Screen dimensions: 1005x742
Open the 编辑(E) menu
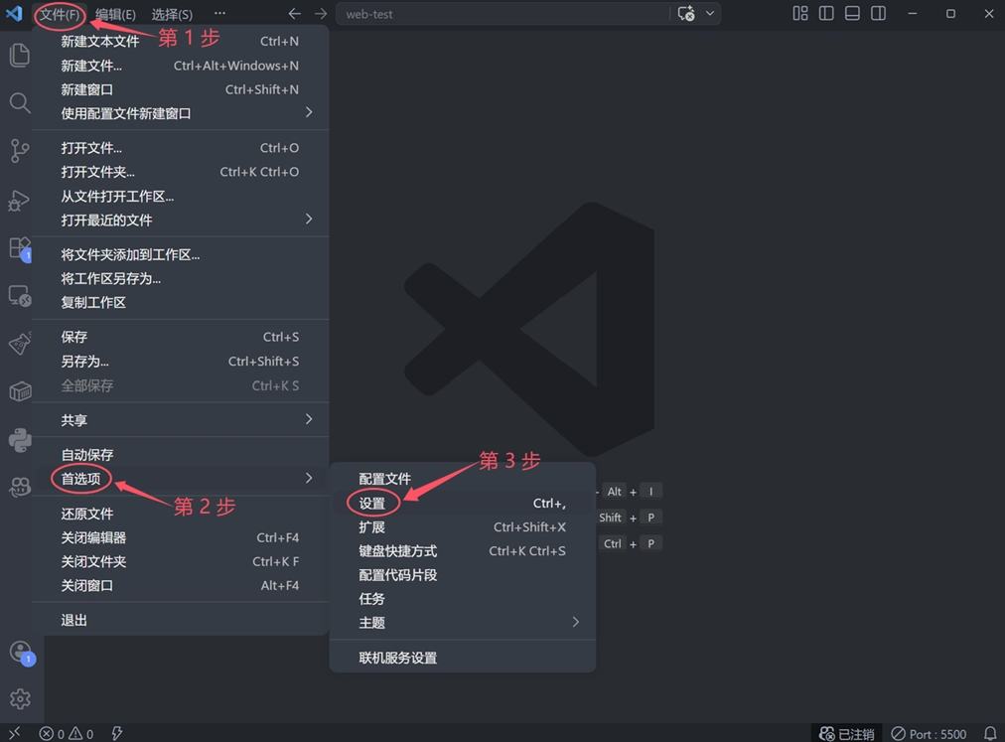point(115,14)
